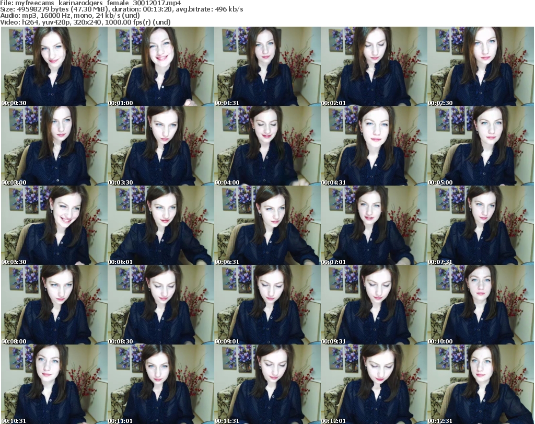Click the 00:11:31 preview frame
The image size is (535, 424).
coord(267,384)
